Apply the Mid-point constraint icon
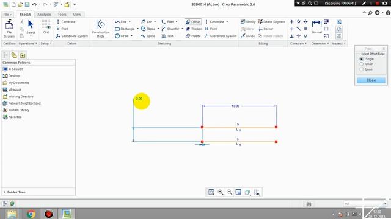Viewport: 391px width, 219px height. pyautogui.click(x=299, y=29)
